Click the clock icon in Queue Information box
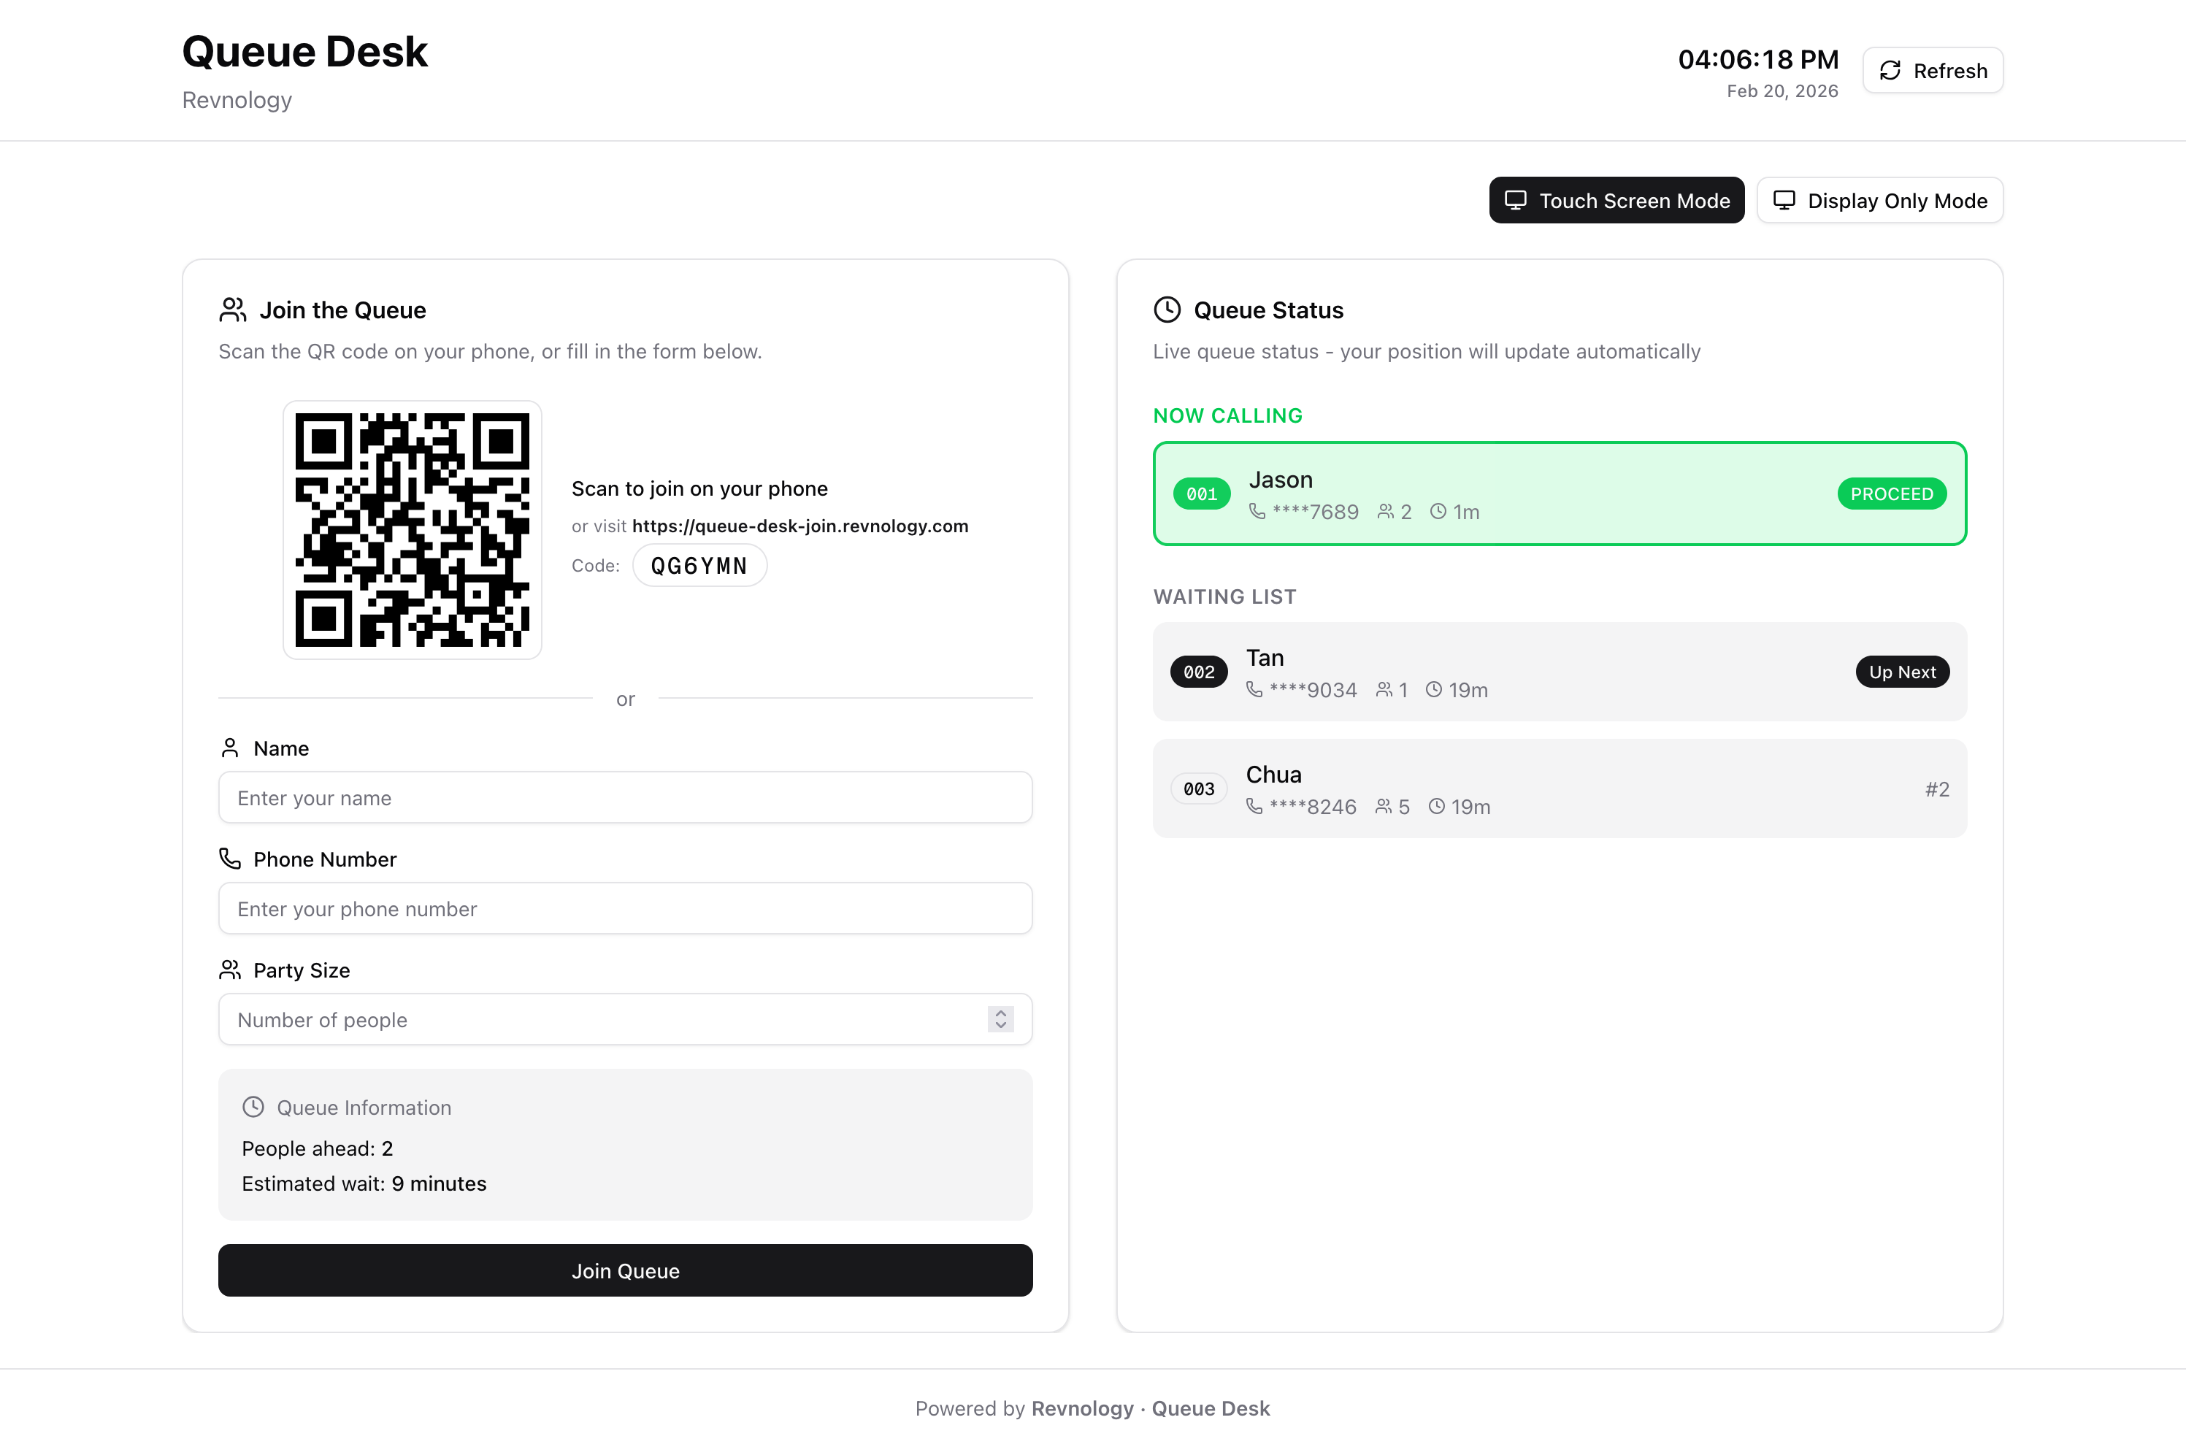2186x1447 pixels. 253,1107
